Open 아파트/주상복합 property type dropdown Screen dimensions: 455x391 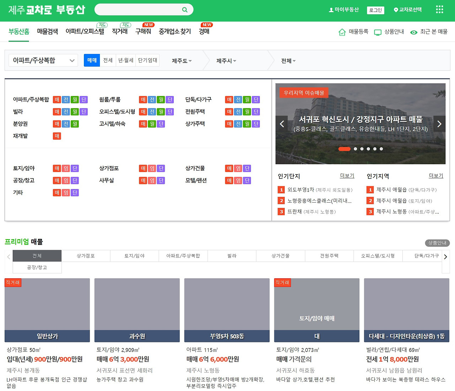43,60
